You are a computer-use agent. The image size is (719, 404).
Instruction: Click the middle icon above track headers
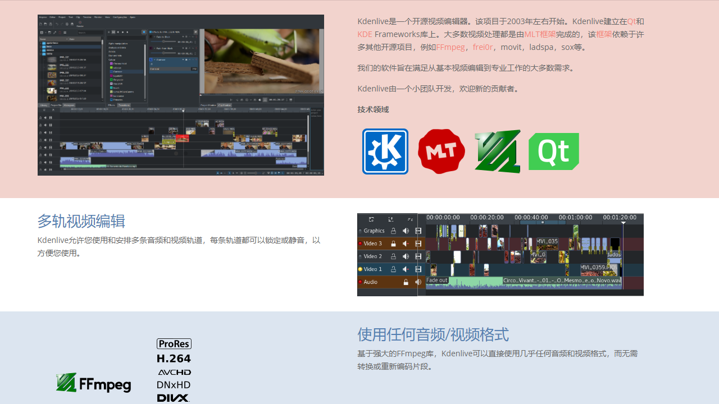(391, 219)
